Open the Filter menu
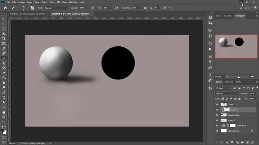This screenshot has width=259, height=145. 52,2
